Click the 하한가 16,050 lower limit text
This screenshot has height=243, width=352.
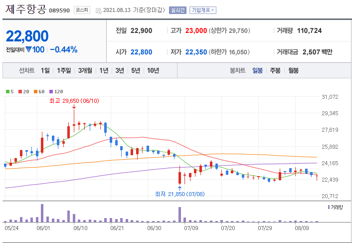229,52
